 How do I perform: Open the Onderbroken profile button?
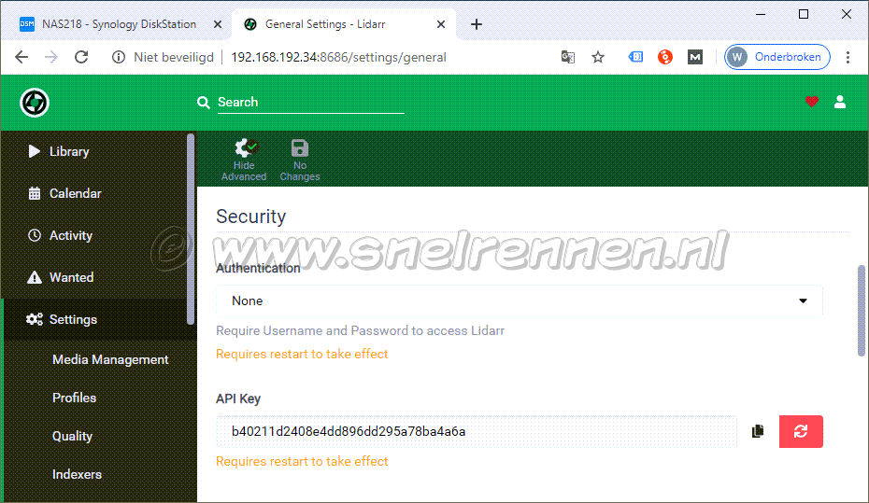click(x=777, y=57)
